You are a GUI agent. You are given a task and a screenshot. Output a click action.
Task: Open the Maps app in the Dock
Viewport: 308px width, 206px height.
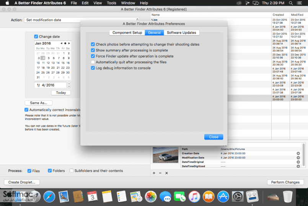pos(136,196)
